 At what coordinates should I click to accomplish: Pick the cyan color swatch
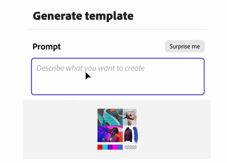point(105,147)
